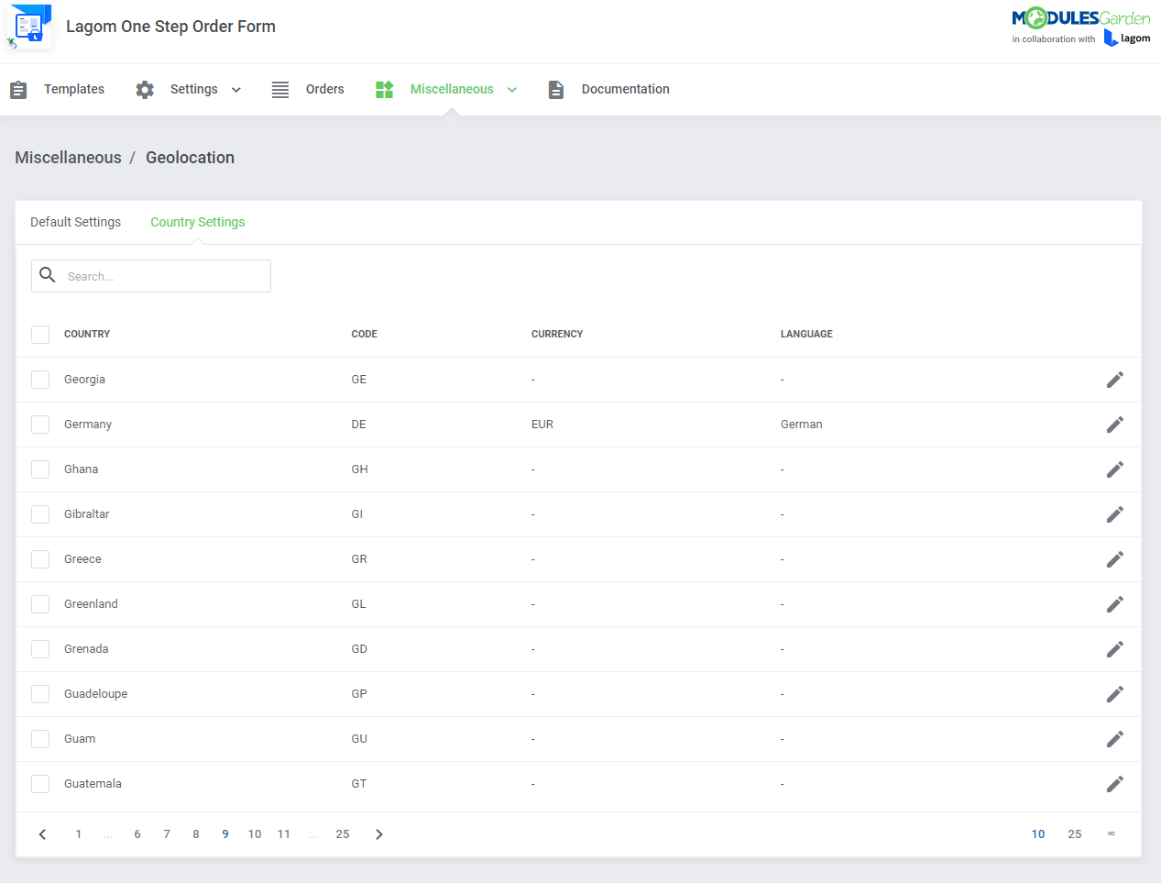Edit the Greenland row with pencil icon

click(x=1114, y=604)
